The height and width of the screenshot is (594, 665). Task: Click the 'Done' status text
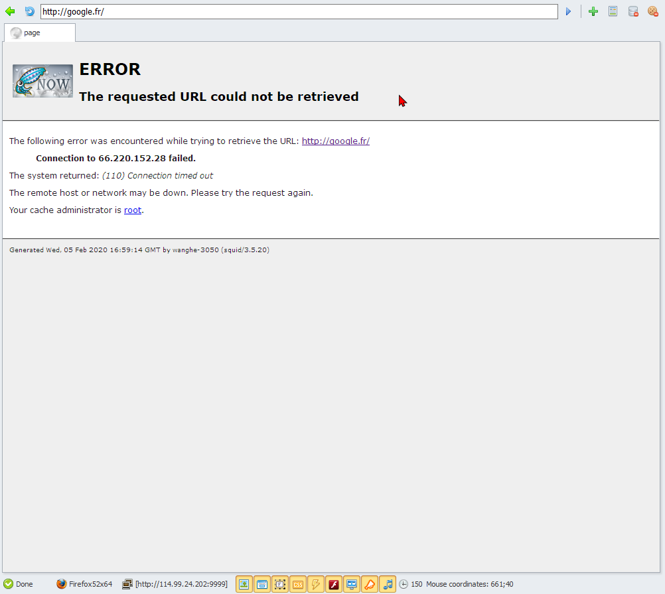[x=24, y=584]
